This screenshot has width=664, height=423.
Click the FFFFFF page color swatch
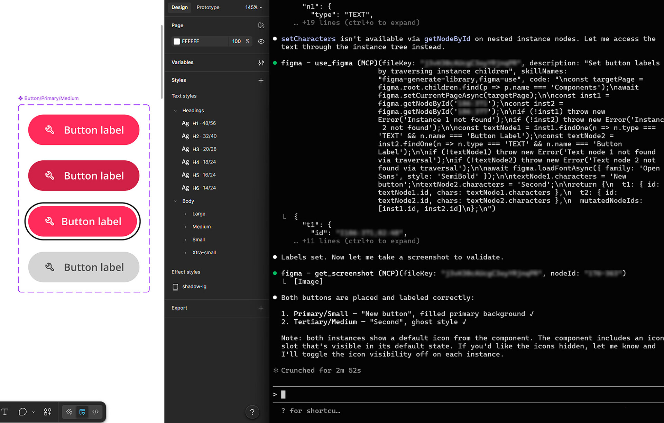point(177,41)
